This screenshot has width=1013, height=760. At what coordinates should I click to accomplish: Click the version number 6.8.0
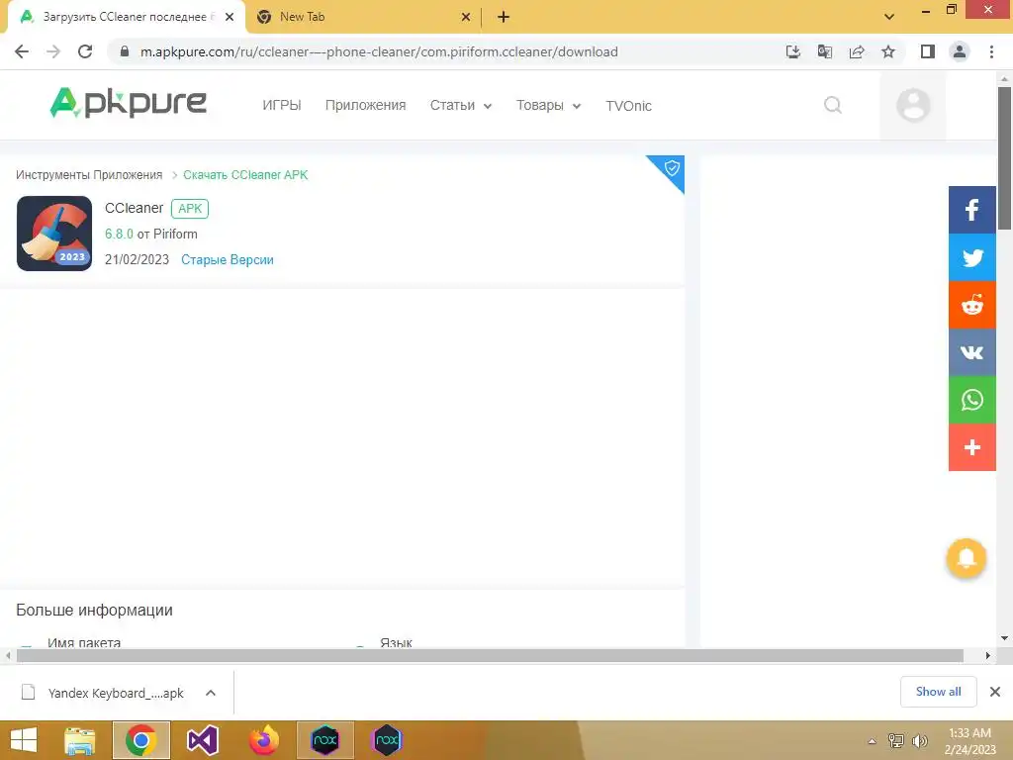click(x=119, y=234)
